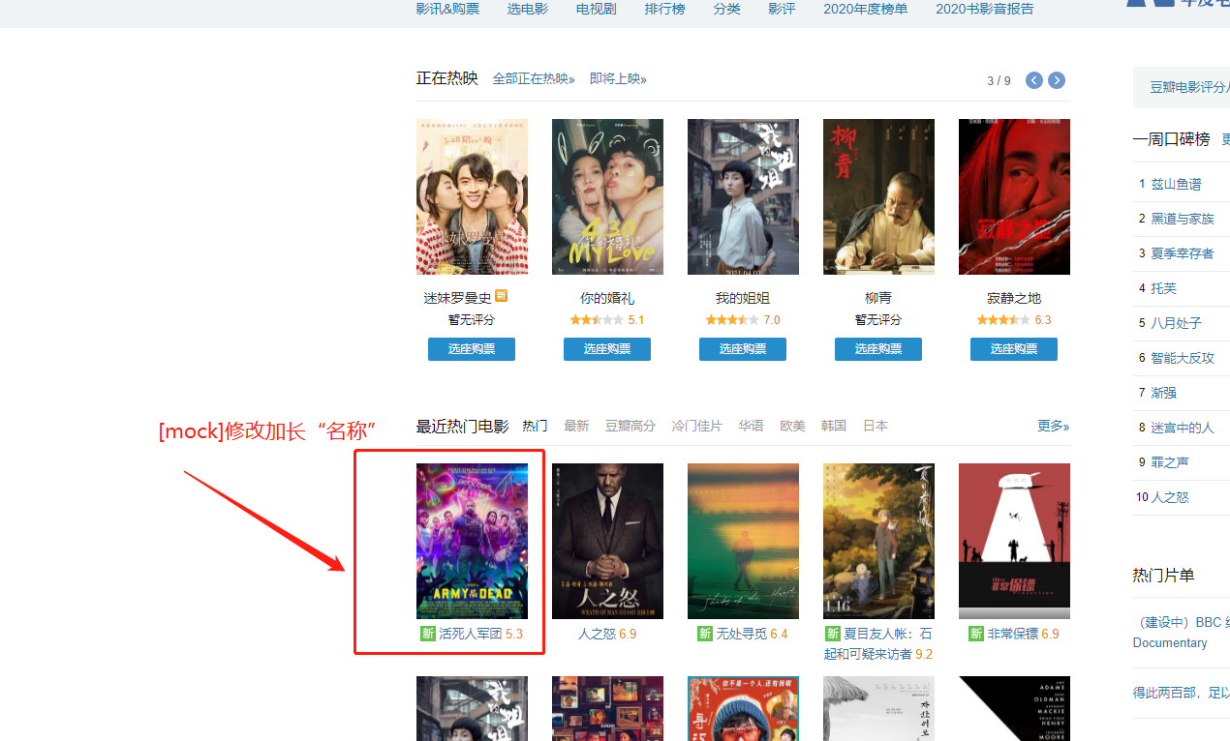Open 迷妹罗曼史 title link

[457, 298]
